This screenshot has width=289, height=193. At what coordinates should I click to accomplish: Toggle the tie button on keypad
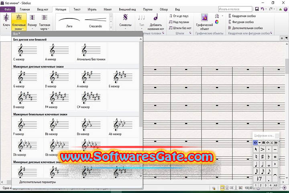click(x=275, y=175)
